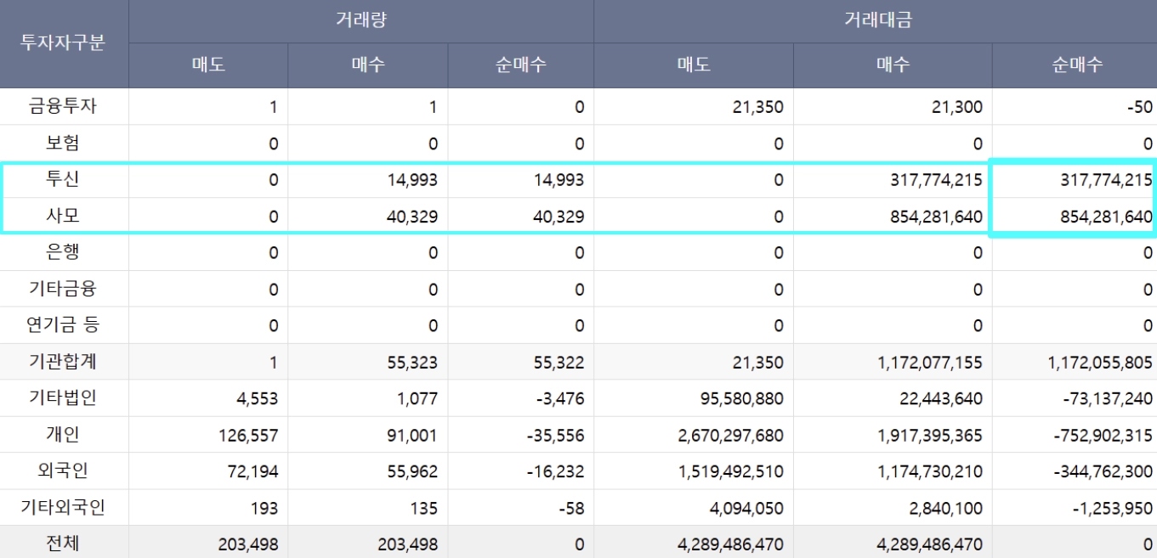The width and height of the screenshot is (1157, 558).
Task: Select the 순매수 subheader under 거래대금
Action: click(1075, 65)
